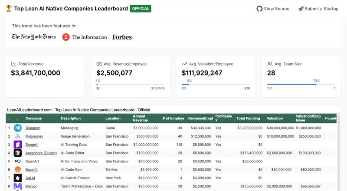Image resolution: width=347 pixels, height=191 pixels.
Task: Click the Anysphere (Cursor) cube logo
Action: (18, 153)
